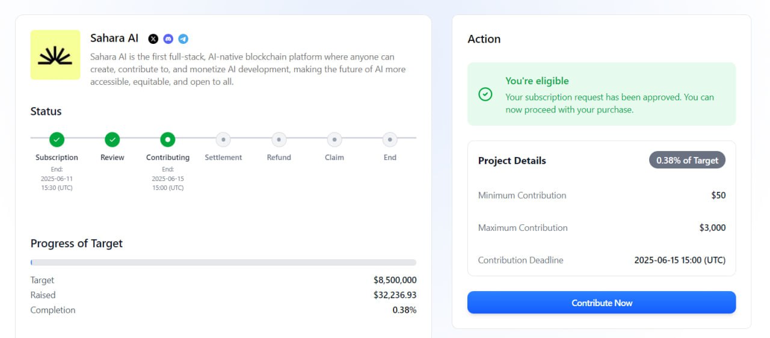Select the Settlement step marker

click(223, 140)
